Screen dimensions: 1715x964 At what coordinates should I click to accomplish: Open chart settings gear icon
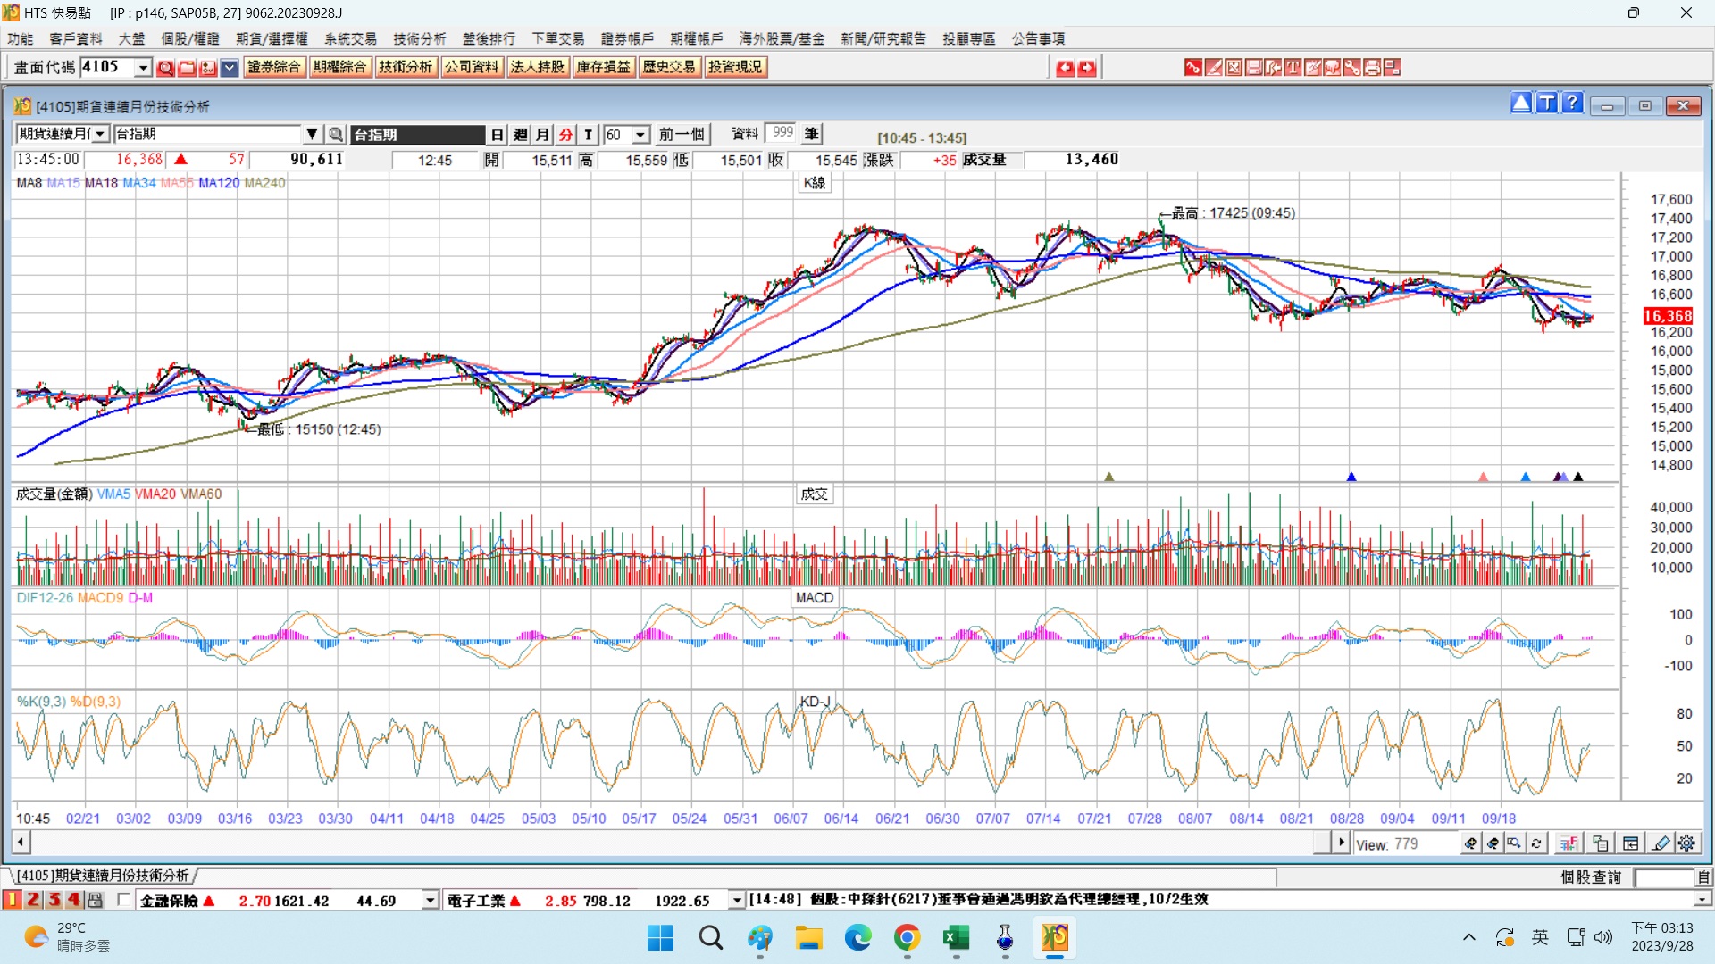pos(1686,843)
